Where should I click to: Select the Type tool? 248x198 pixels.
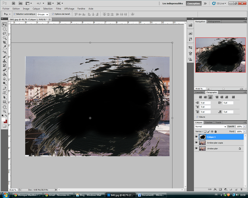4,93
